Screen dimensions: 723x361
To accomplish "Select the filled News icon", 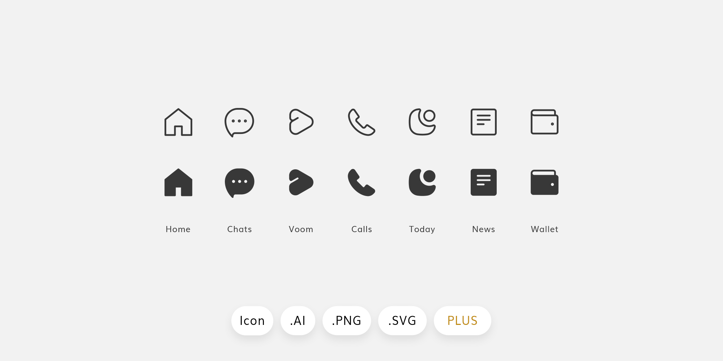I will 484,182.
